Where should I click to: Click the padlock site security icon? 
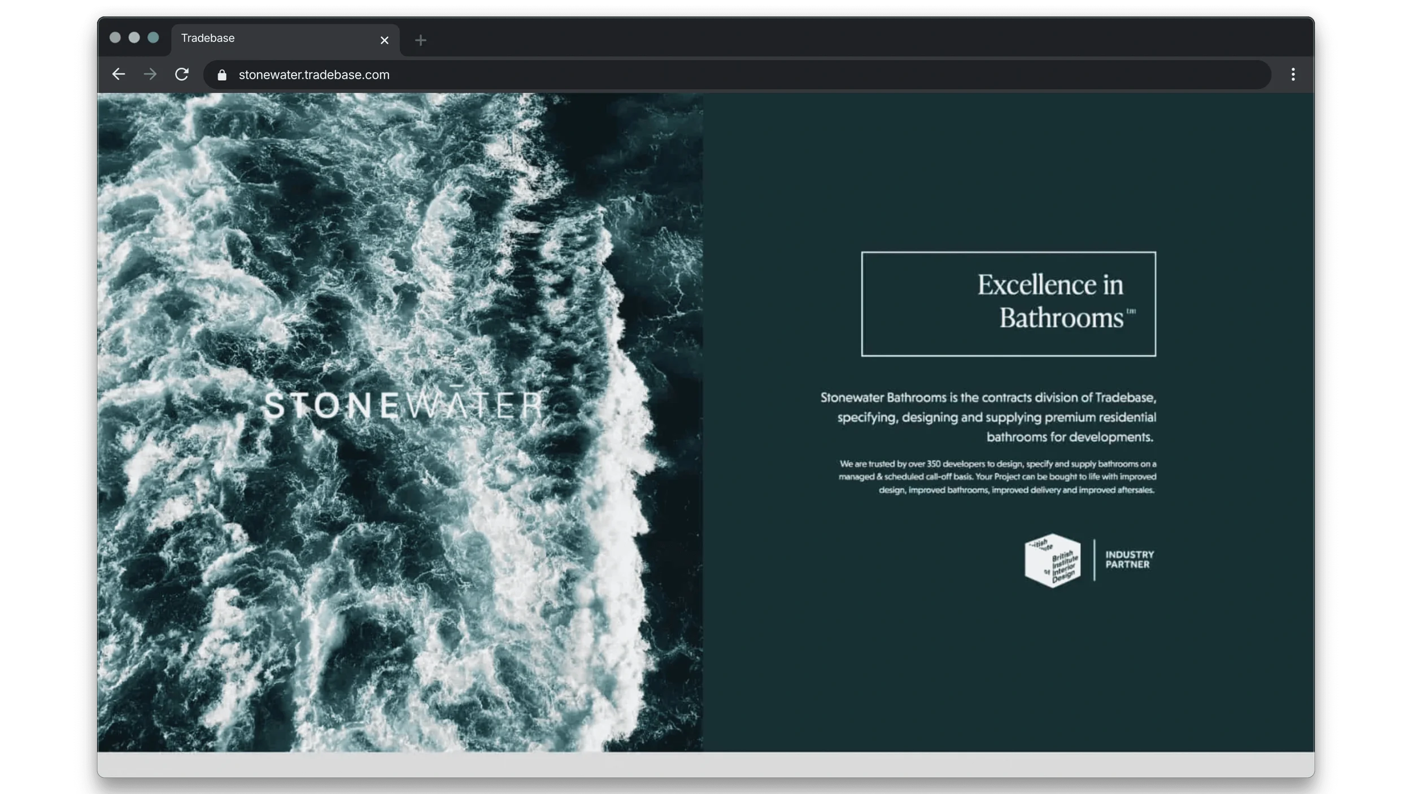(x=222, y=75)
